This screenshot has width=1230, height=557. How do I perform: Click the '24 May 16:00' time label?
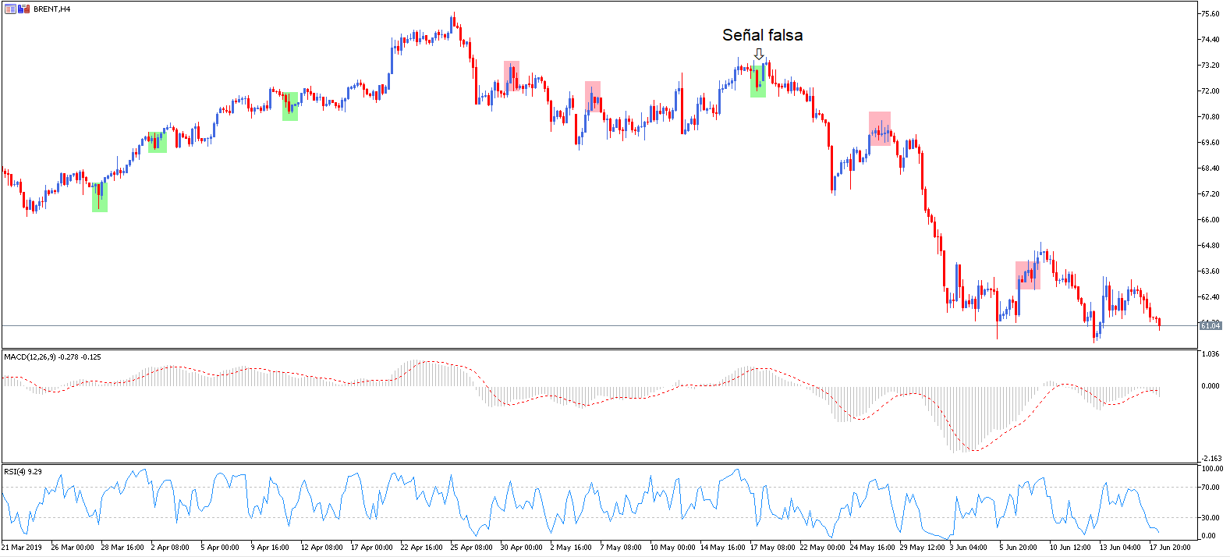tap(873, 548)
